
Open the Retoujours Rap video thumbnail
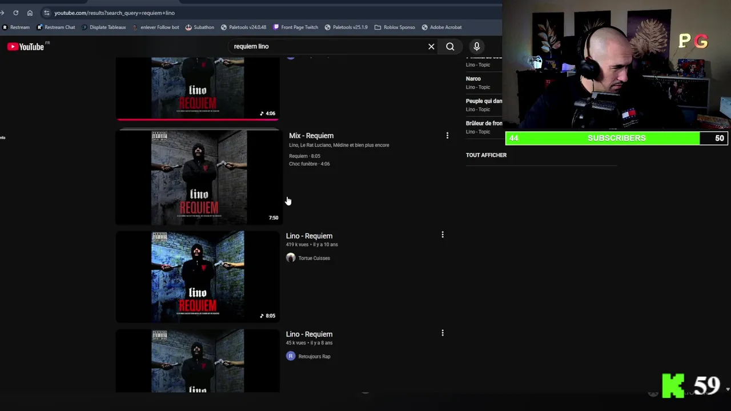point(198,361)
